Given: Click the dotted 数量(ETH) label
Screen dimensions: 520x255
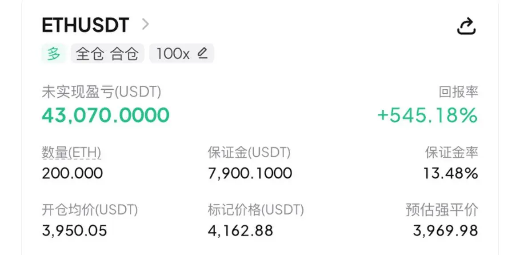Looking at the screenshot, I should tap(71, 153).
